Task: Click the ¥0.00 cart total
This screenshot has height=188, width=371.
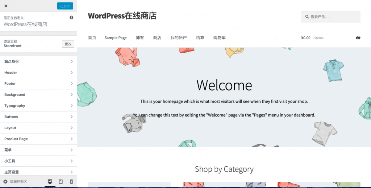Action: pos(306,38)
